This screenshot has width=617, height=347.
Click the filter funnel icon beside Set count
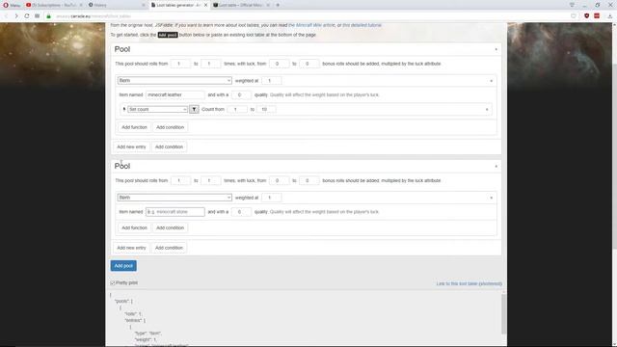point(194,109)
